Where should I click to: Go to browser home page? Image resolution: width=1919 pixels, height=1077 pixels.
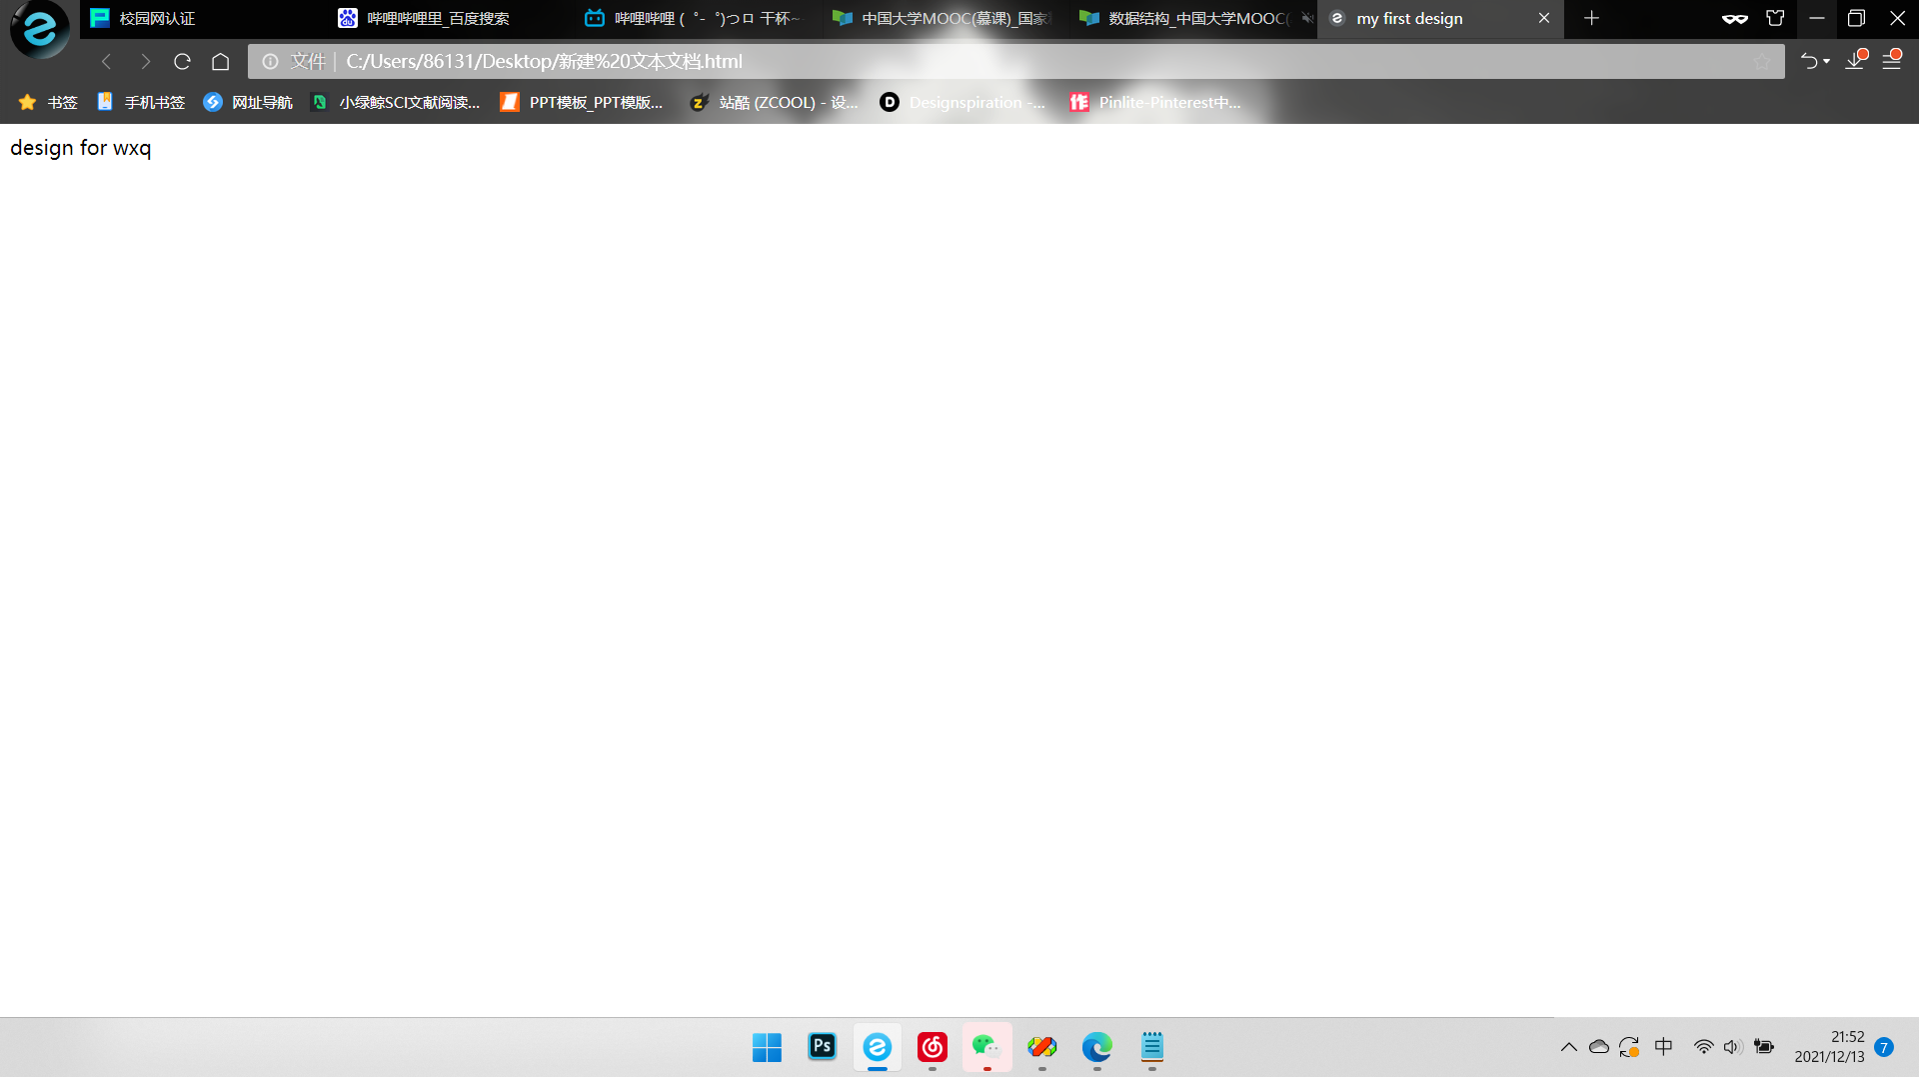(221, 62)
